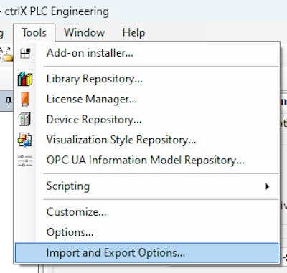Open the Help menu
Viewport: 287px width, 273px height.
[x=133, y=32]
